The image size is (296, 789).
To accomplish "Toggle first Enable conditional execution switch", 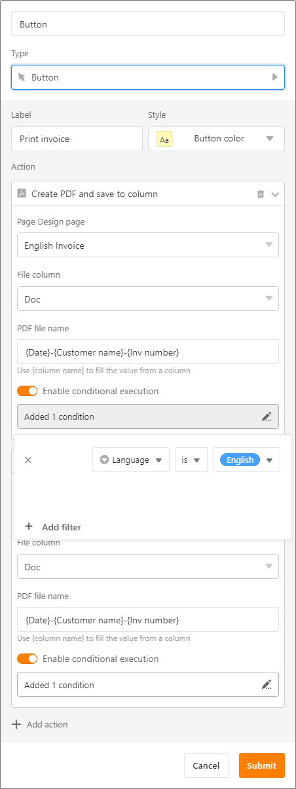I will point(28,391).
